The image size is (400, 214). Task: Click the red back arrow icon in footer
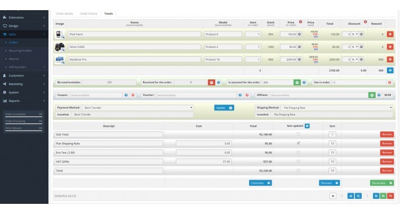(390, 196)
